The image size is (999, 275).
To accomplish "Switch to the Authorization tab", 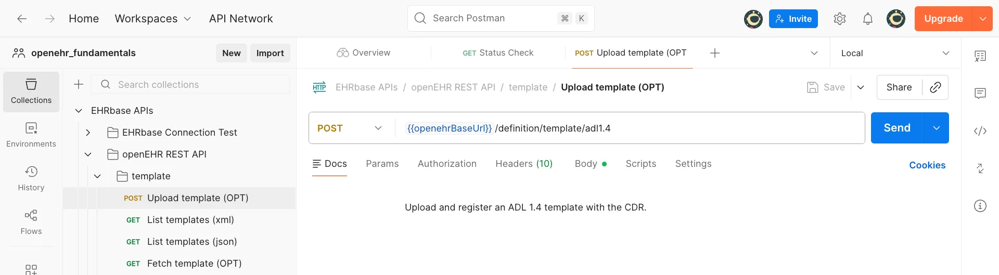I will pos(447,164).
